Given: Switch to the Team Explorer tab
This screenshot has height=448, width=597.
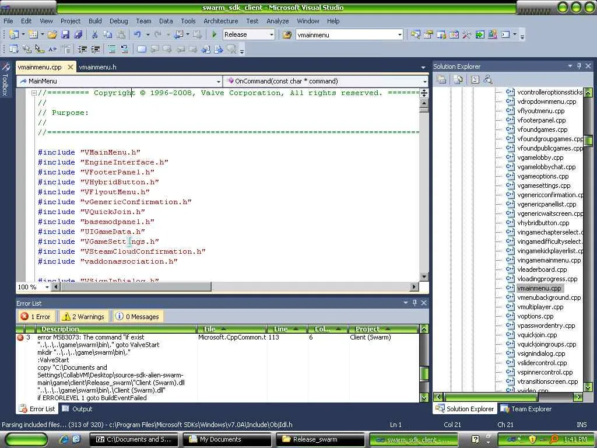Looking at the screenshot, I should 526,409.
